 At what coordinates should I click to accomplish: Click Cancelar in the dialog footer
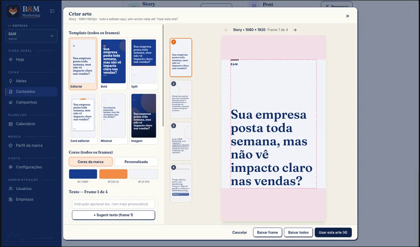[239, 233]
